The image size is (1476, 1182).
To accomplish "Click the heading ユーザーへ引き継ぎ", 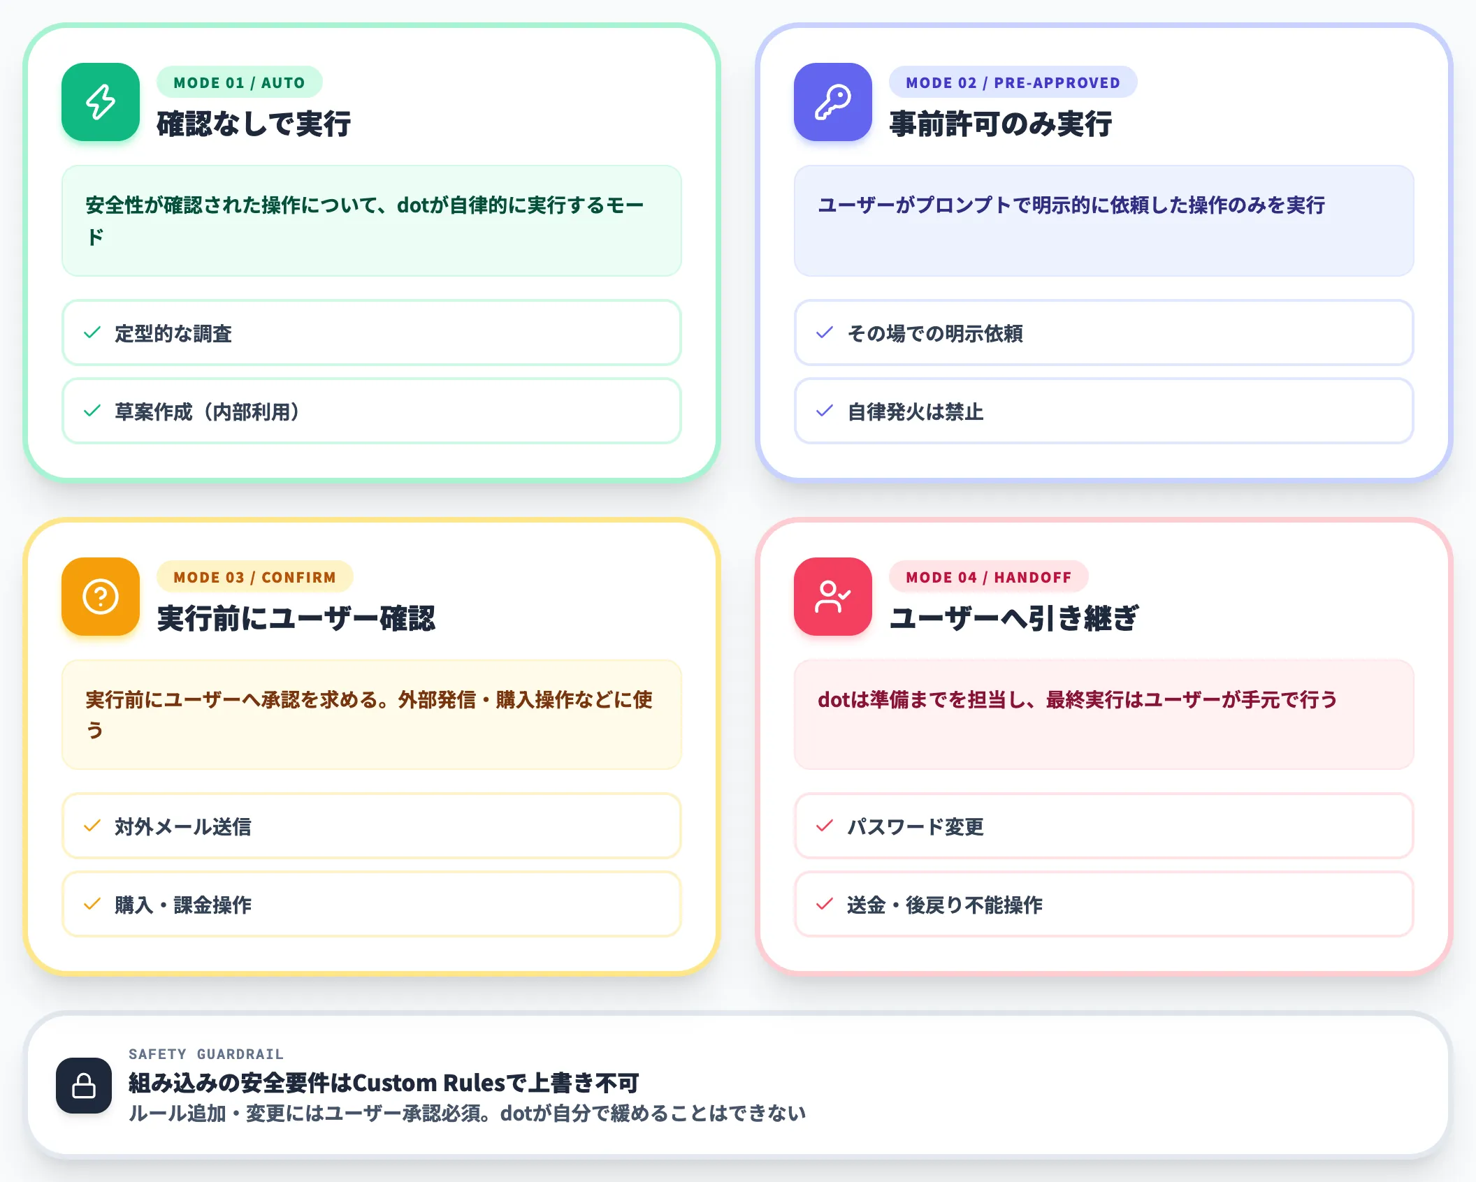I will (1014, 619).
